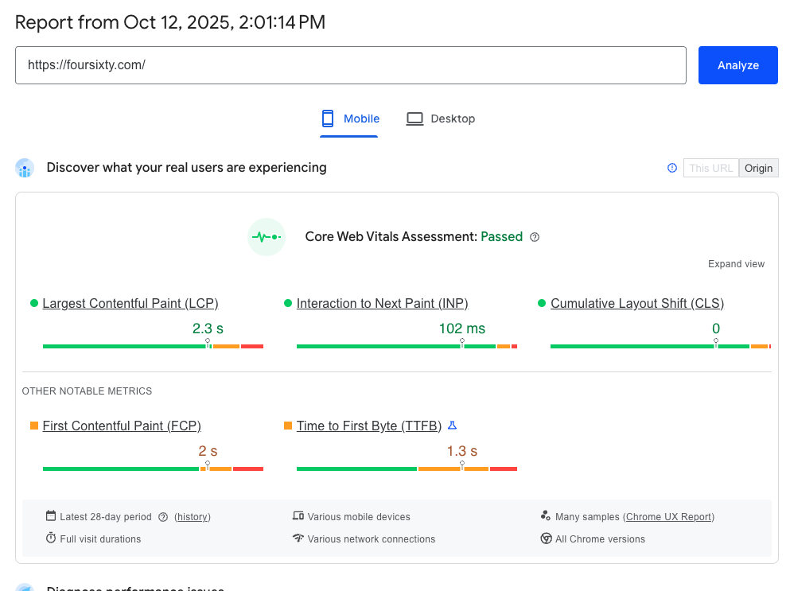Switch to the Desktop tab
Screen dimensions: 790x591
[441, 118]
